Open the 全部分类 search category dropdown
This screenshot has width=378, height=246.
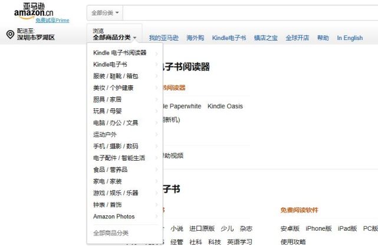coord(105,13)
